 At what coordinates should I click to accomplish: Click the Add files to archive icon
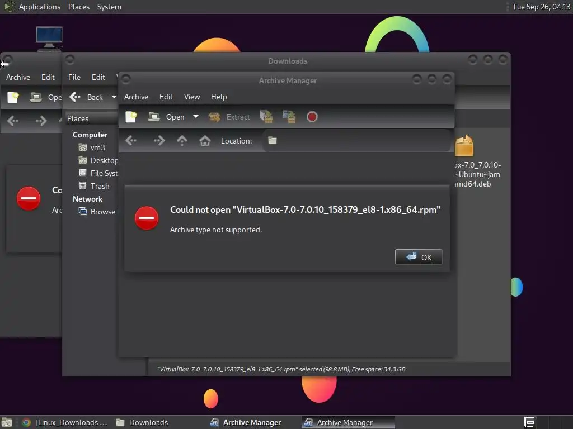pyautogui.click(x=266, y=117)
